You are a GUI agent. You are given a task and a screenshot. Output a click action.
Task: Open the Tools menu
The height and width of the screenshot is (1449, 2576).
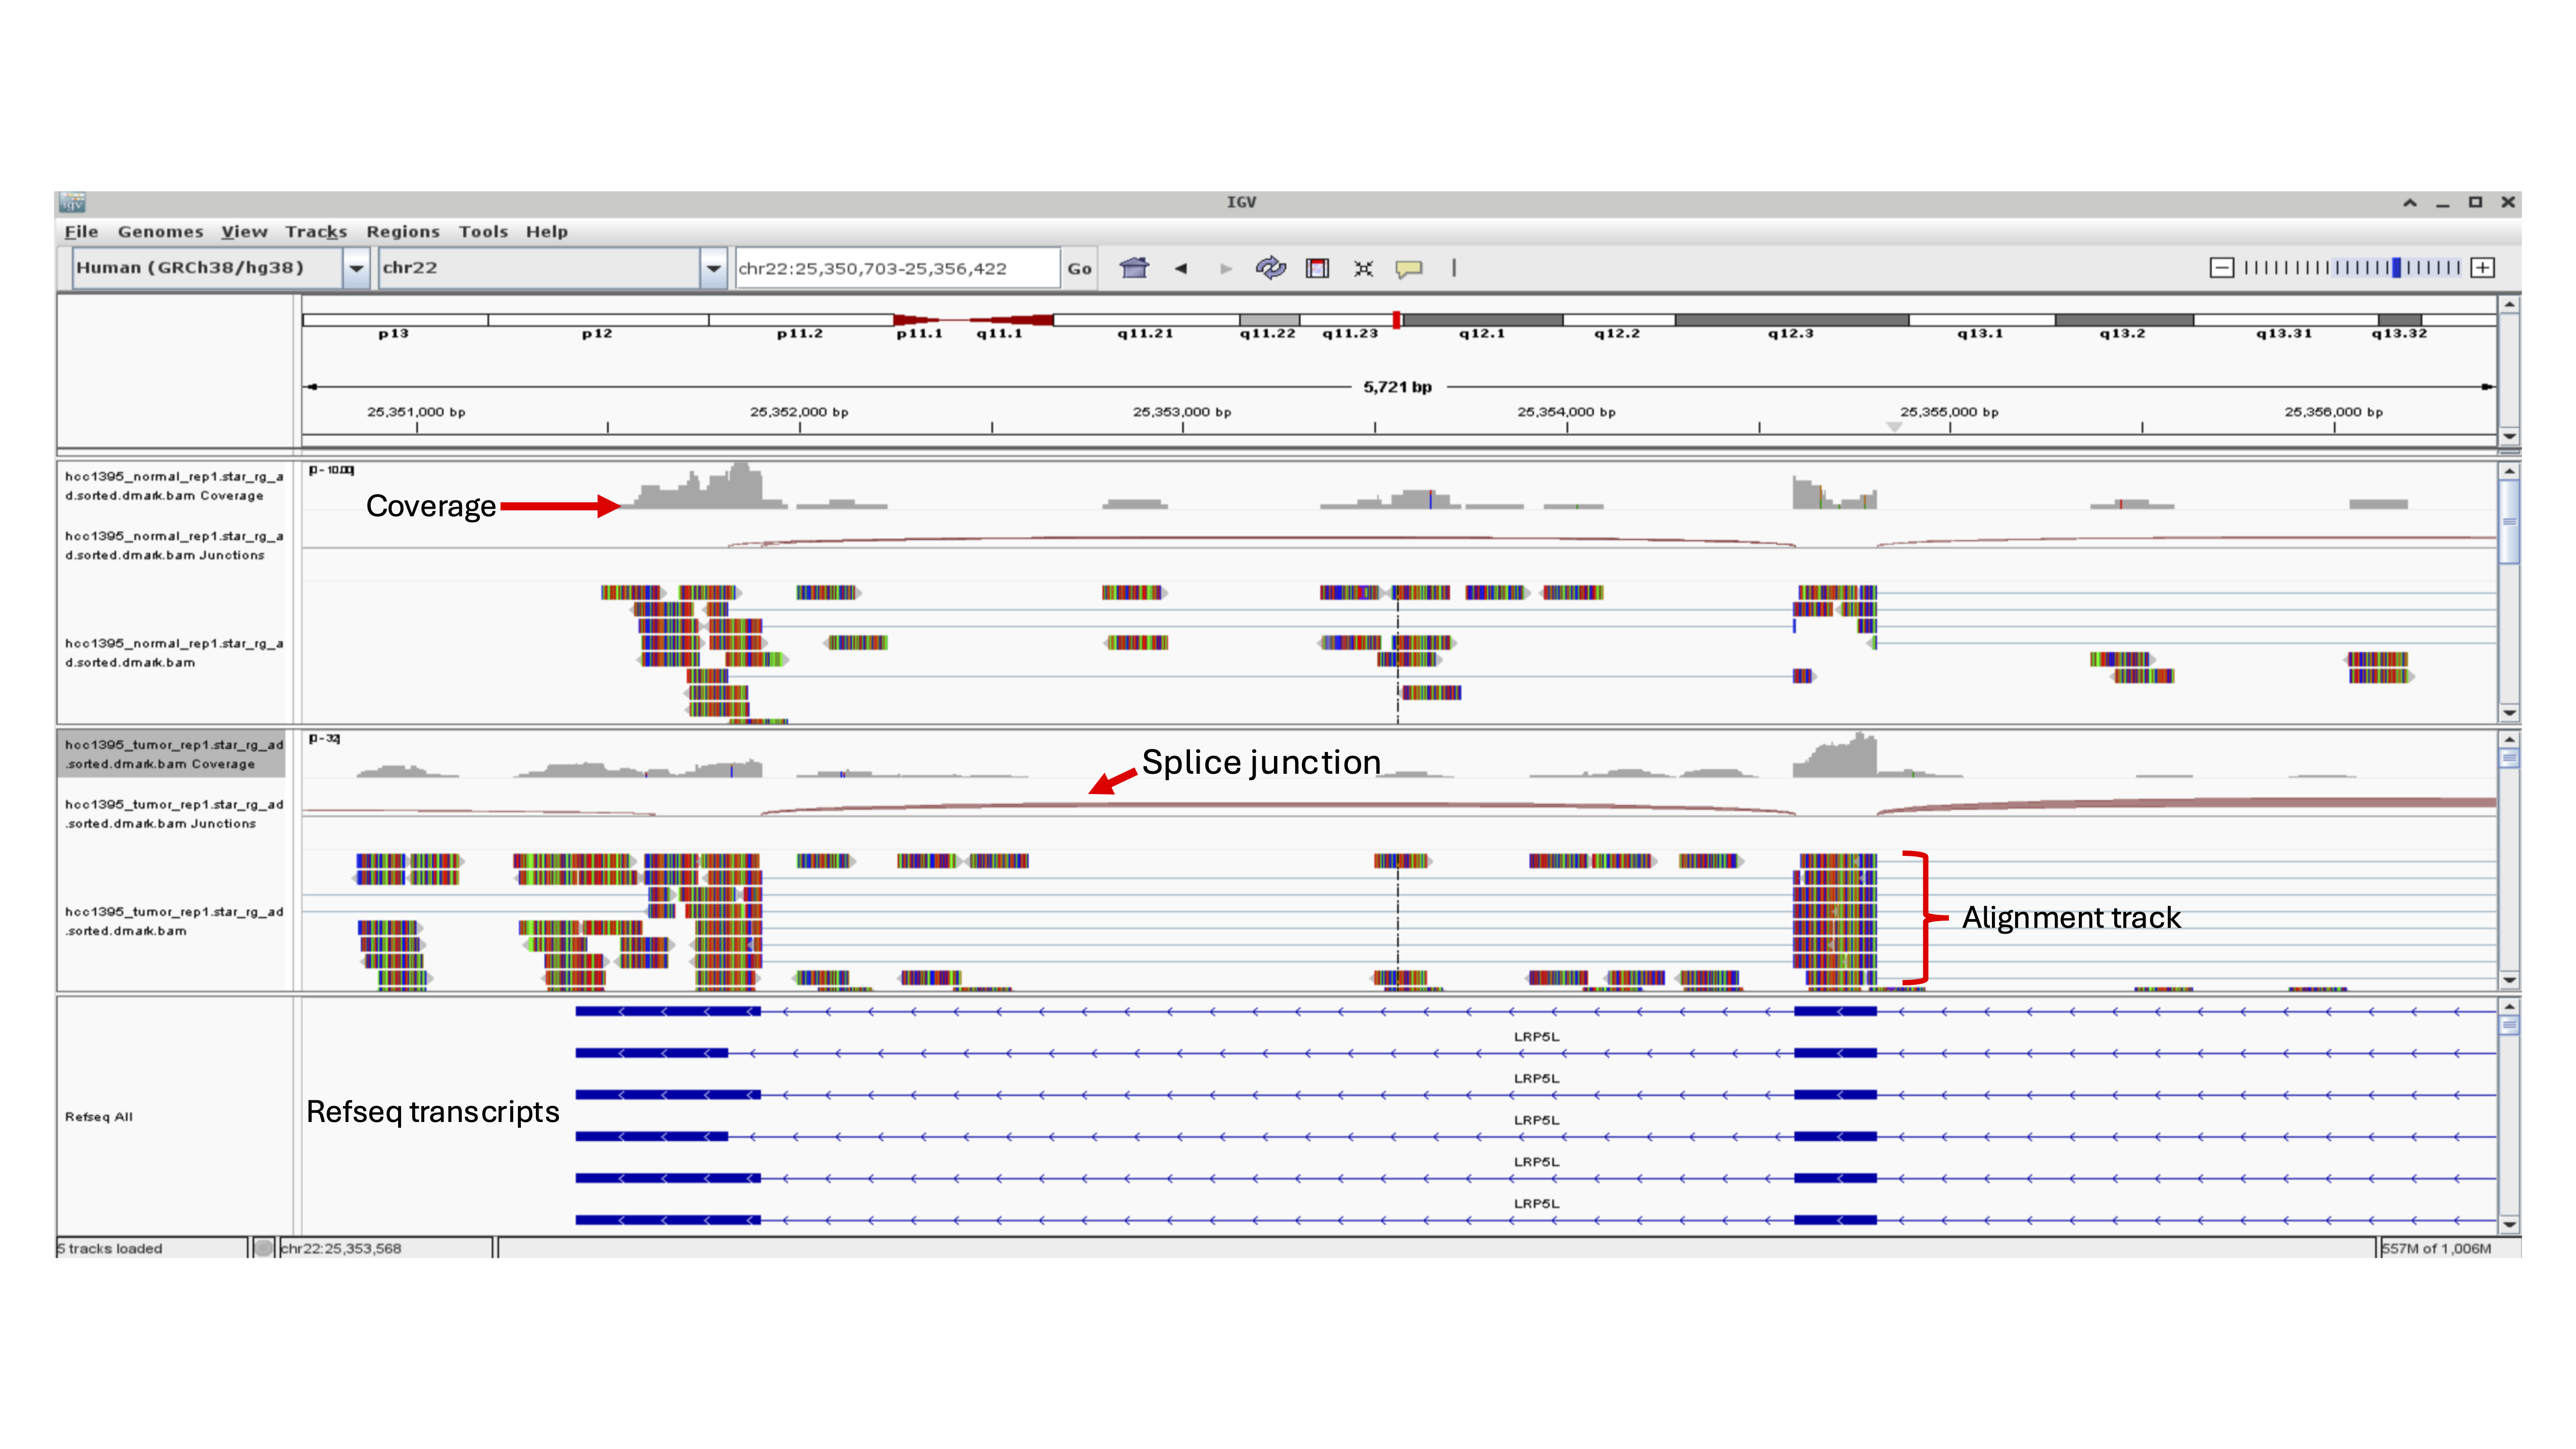(x=483, y=232)
